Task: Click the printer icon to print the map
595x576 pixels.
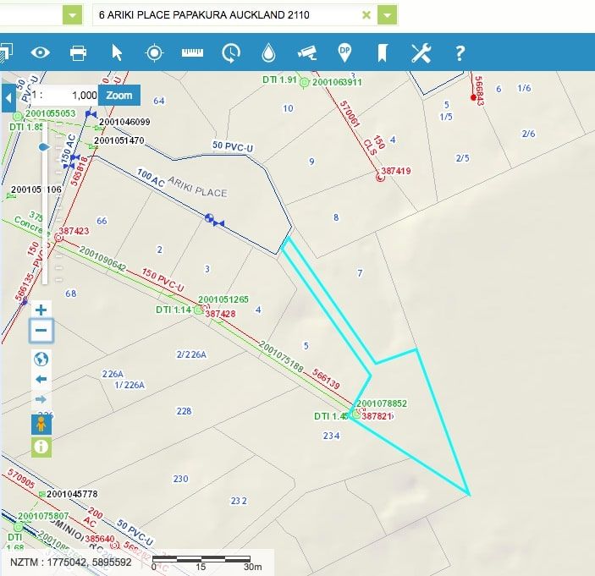Action: (x=78, y=53)
